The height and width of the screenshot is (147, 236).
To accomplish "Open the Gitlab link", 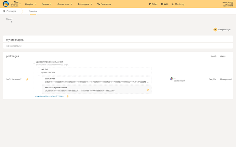I will point(155,4).
